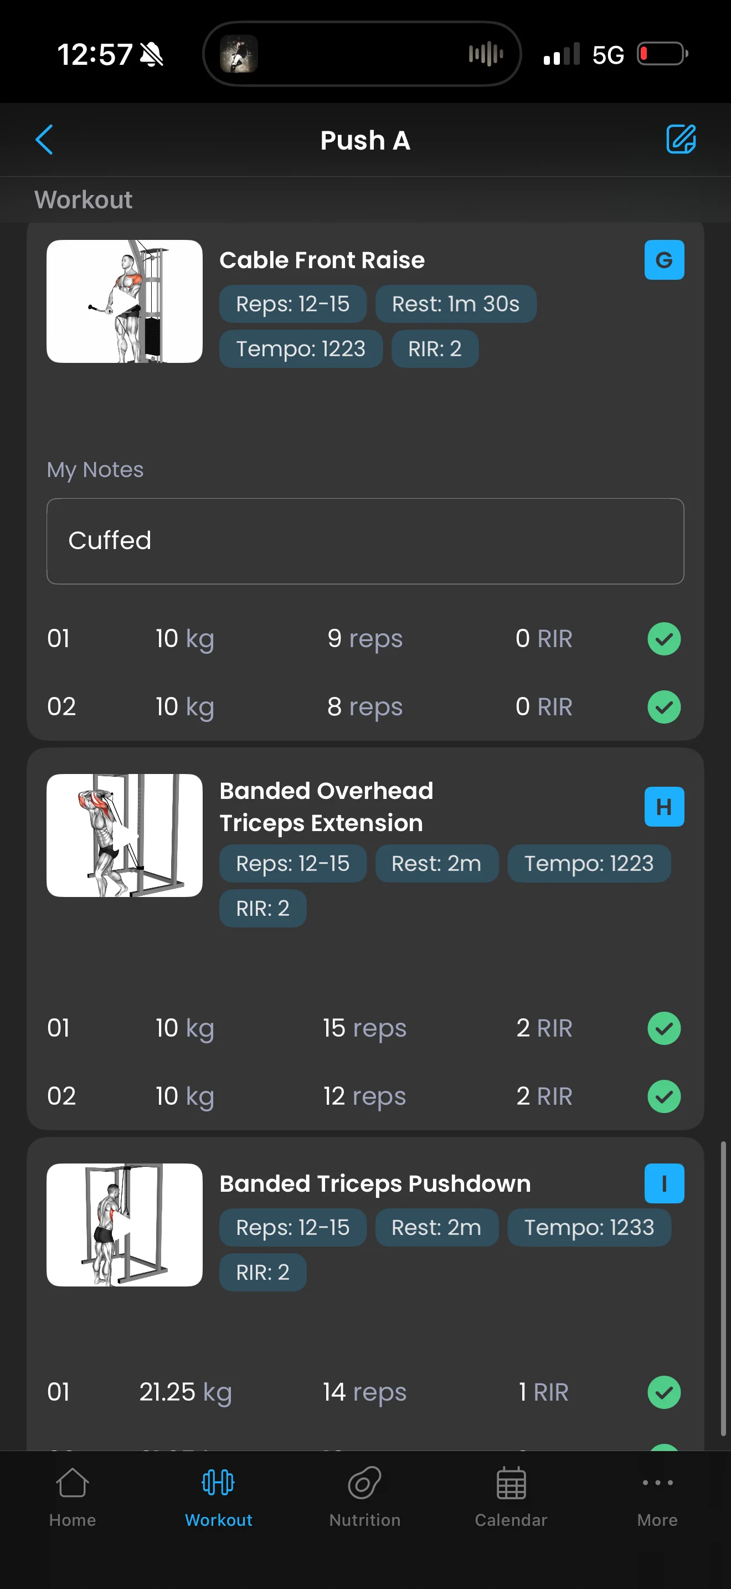Tap the 21.25 kg weight value

[186, 1392]
